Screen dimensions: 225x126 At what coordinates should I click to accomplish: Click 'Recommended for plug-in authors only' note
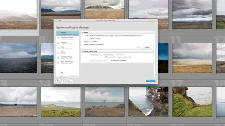(x=118, y=57)
